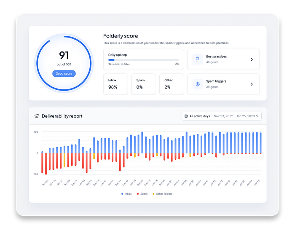This screenshot has height=228, width=295.
Task: Click the Jan 11 axis label
Action: coord(206,182)
